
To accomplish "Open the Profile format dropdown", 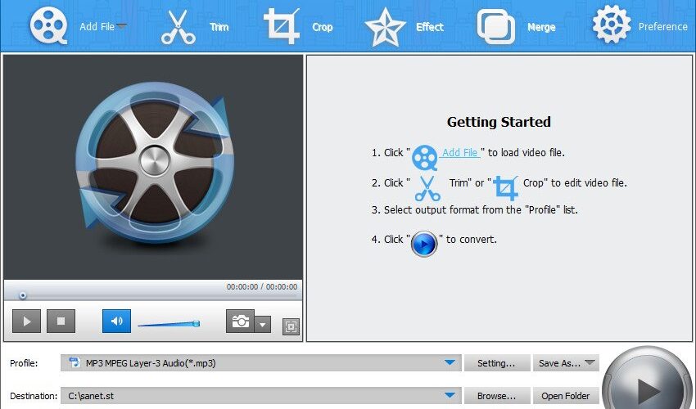I will point(450,362).
